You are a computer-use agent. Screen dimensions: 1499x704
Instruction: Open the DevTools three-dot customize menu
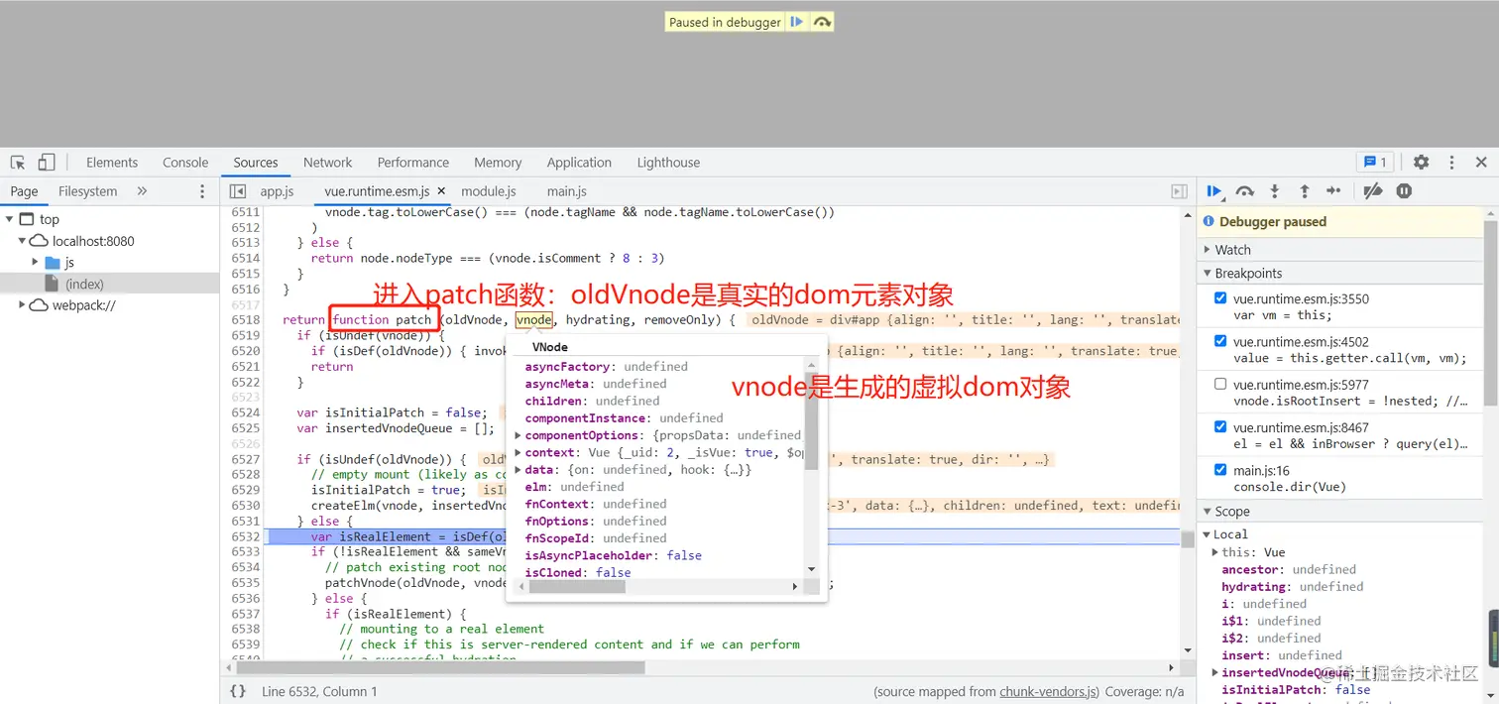click(1451, 163)
